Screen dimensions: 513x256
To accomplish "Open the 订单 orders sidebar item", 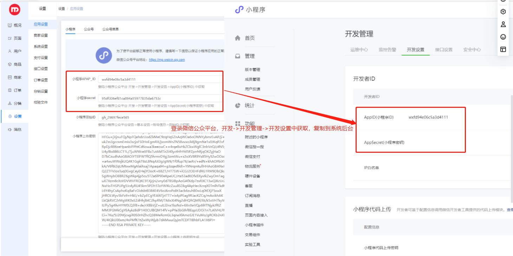I will click(14, 90).
